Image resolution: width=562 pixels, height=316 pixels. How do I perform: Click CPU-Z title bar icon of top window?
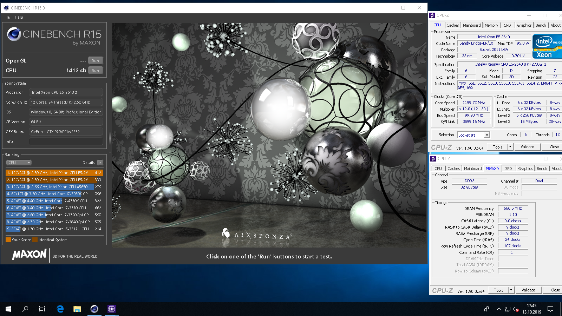pos(432,15)
